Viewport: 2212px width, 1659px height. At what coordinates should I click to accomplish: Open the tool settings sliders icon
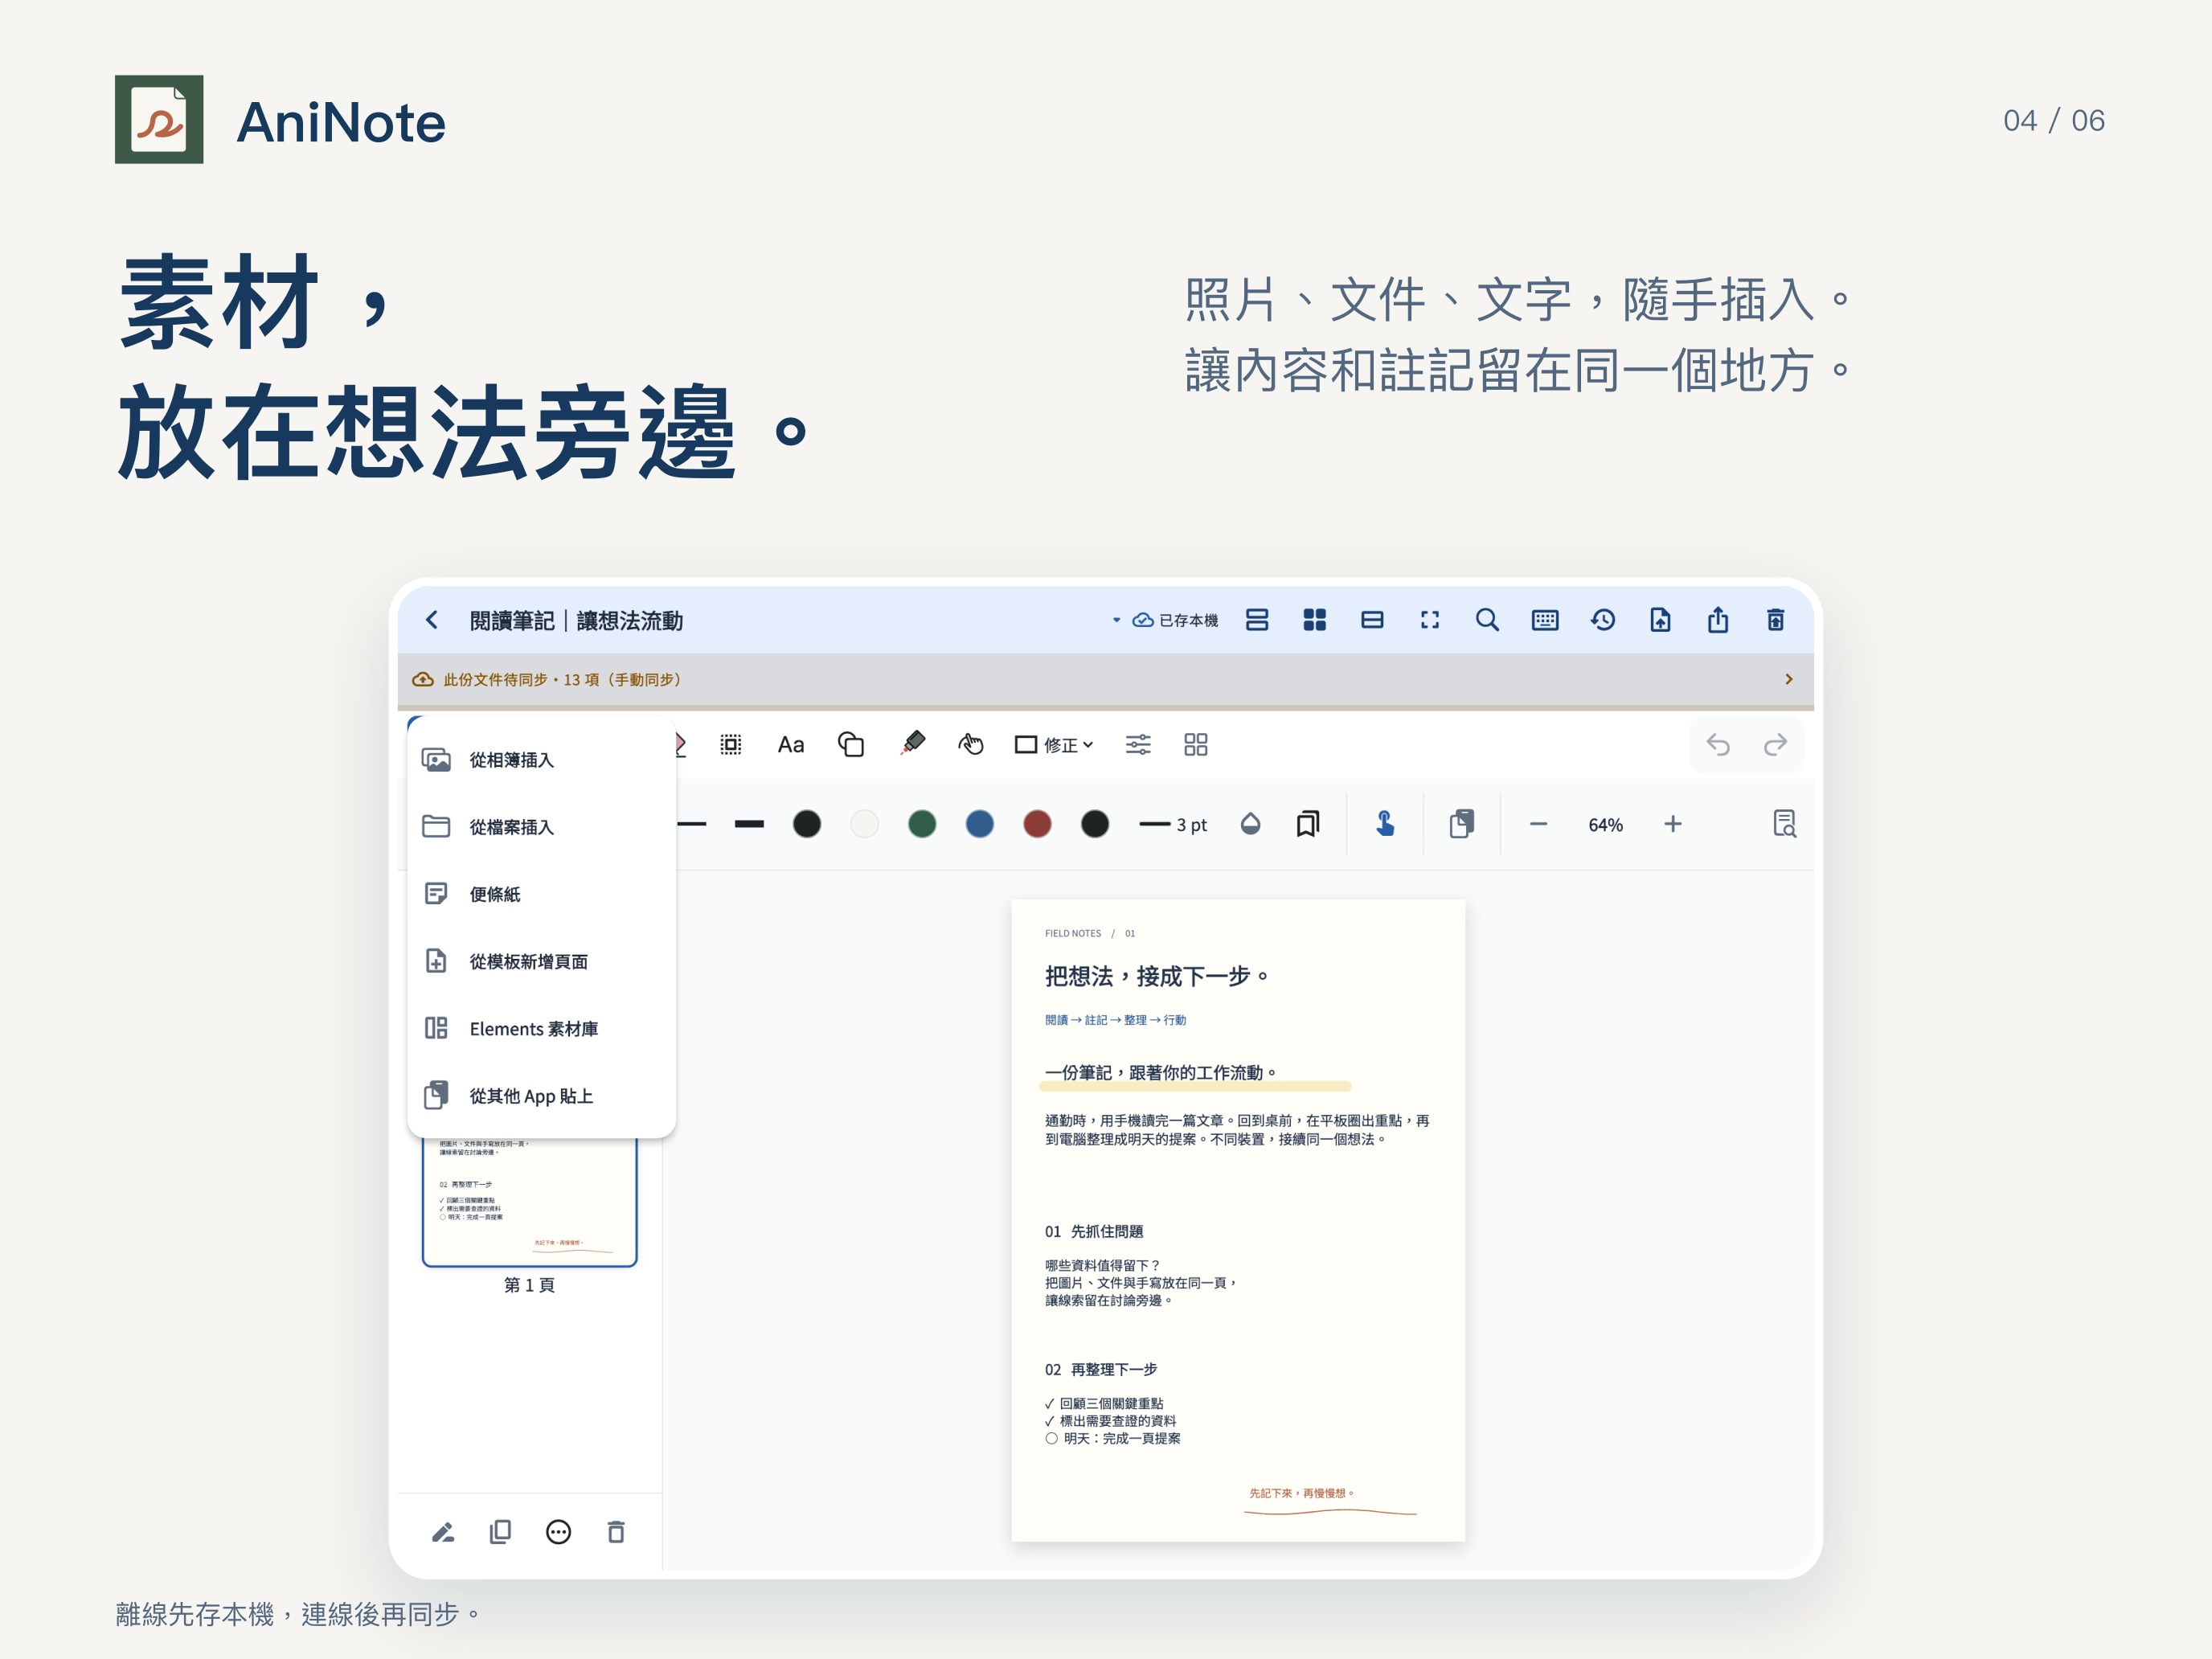pos(1138,745)
